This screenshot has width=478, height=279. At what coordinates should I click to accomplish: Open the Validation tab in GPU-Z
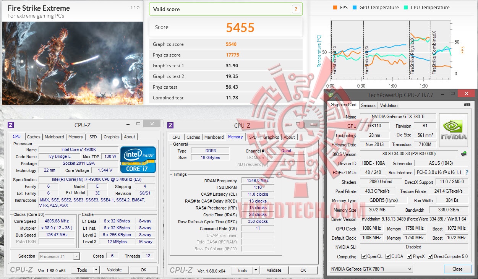tap(389, 105)
